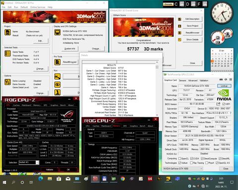Click the GPU-Z refresh icon

coord(226,80)
